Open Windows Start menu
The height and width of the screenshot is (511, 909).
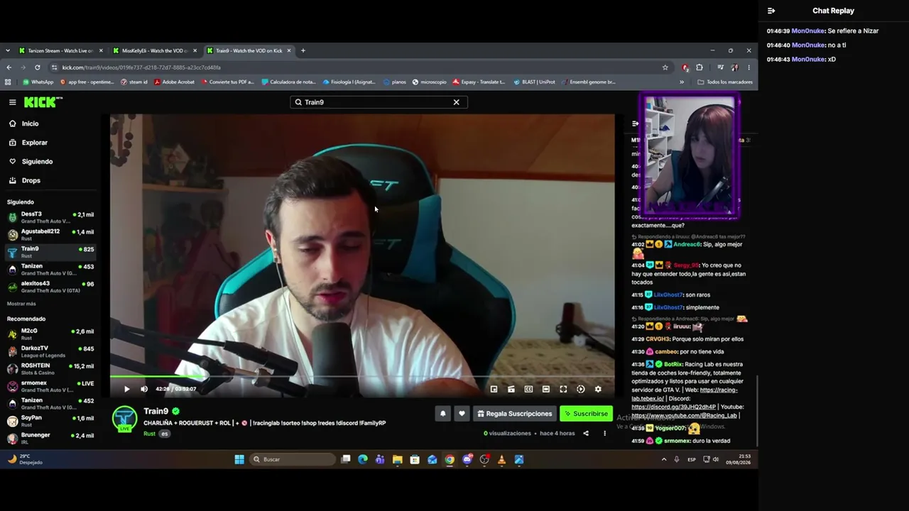coord(239,459)
